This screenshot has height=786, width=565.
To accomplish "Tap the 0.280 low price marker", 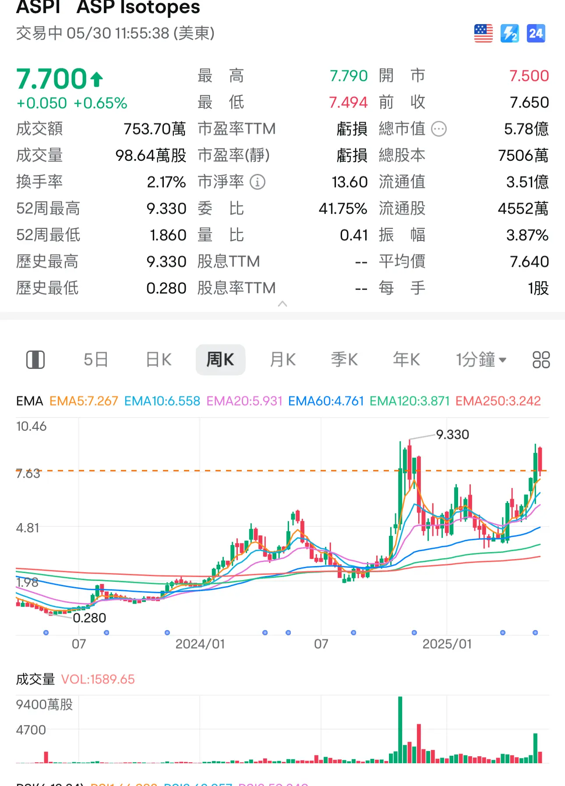I will [x=89, y=618].
